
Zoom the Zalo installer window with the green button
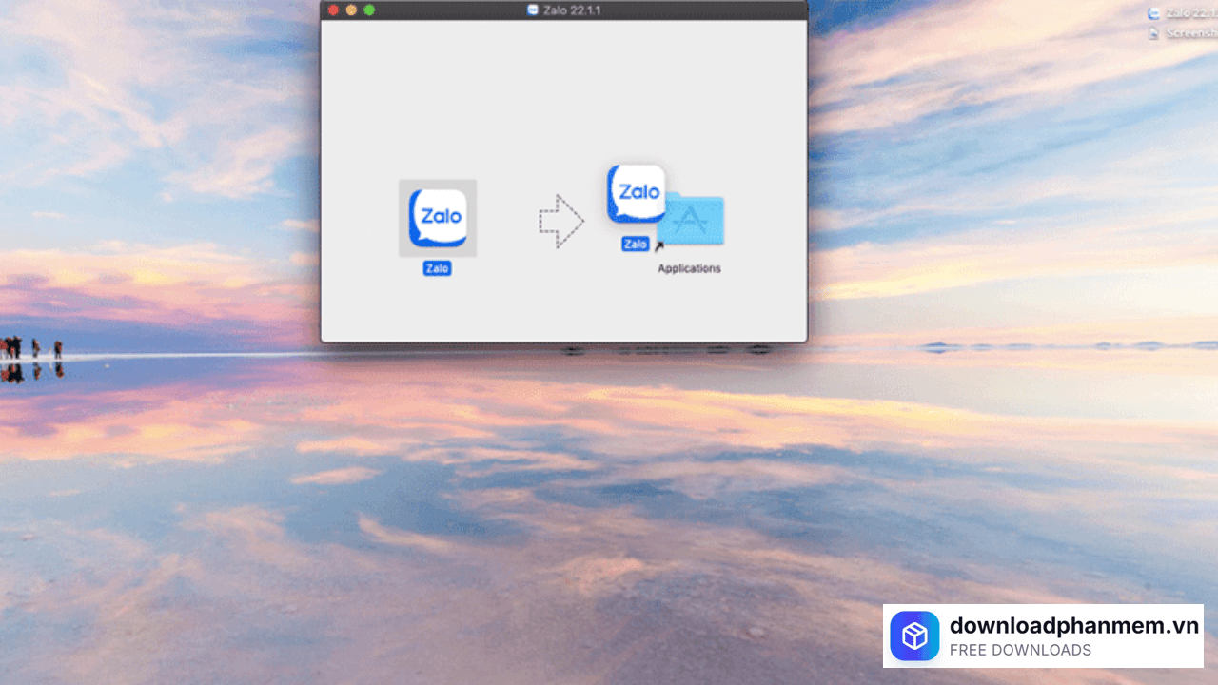coord(369,10)
